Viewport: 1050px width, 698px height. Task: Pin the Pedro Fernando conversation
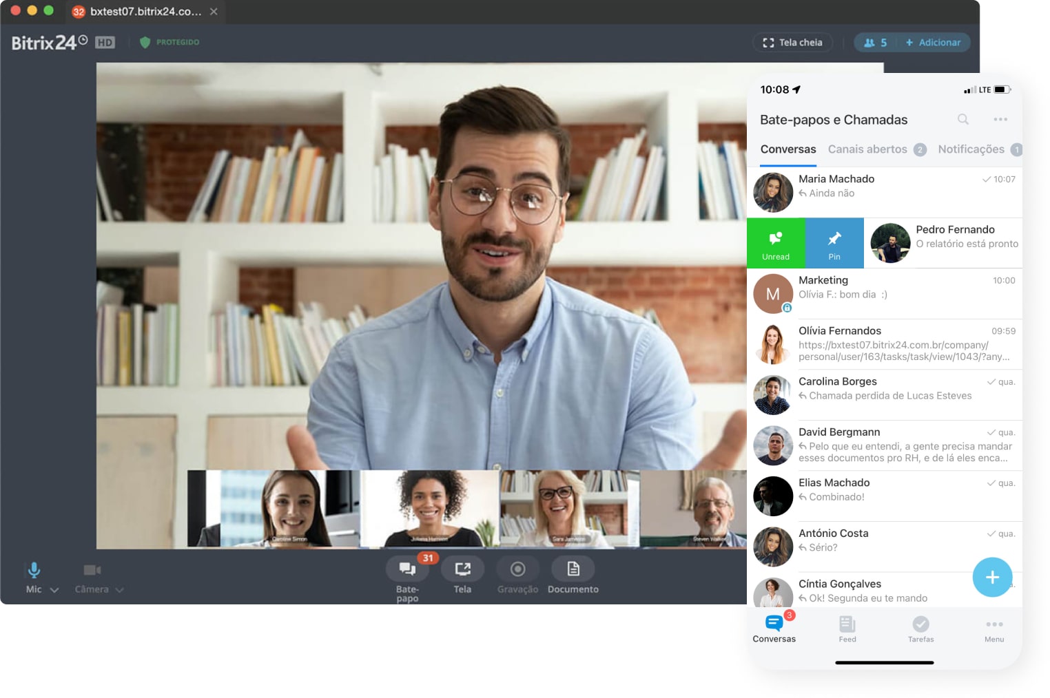pyautogui.click(x=834, y=243)
